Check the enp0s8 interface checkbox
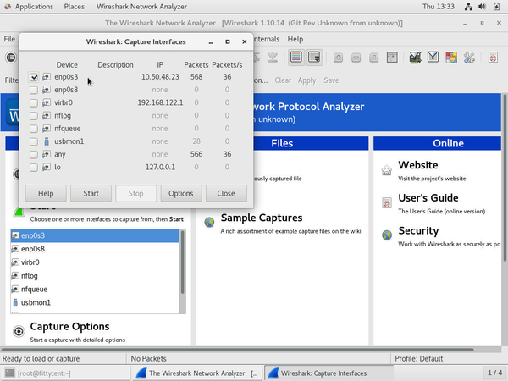This screenshot has width=508, height=381. [x=34, y=90]
